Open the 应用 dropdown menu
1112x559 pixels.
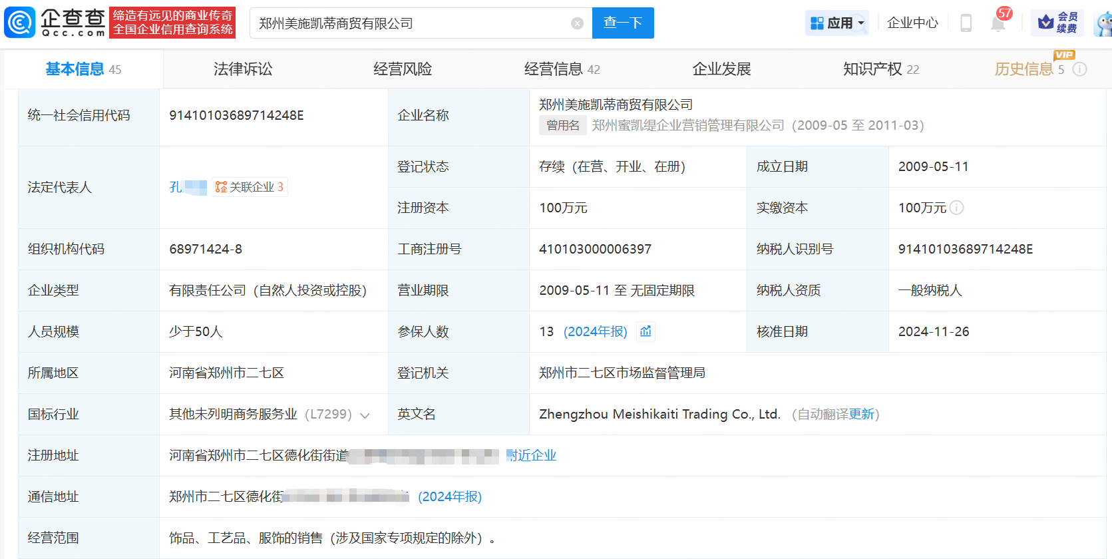pyautogui.click(x=837, y=23)
